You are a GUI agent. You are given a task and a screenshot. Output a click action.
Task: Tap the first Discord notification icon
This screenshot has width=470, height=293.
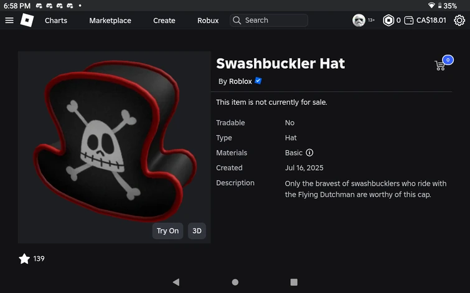(39, 6)
